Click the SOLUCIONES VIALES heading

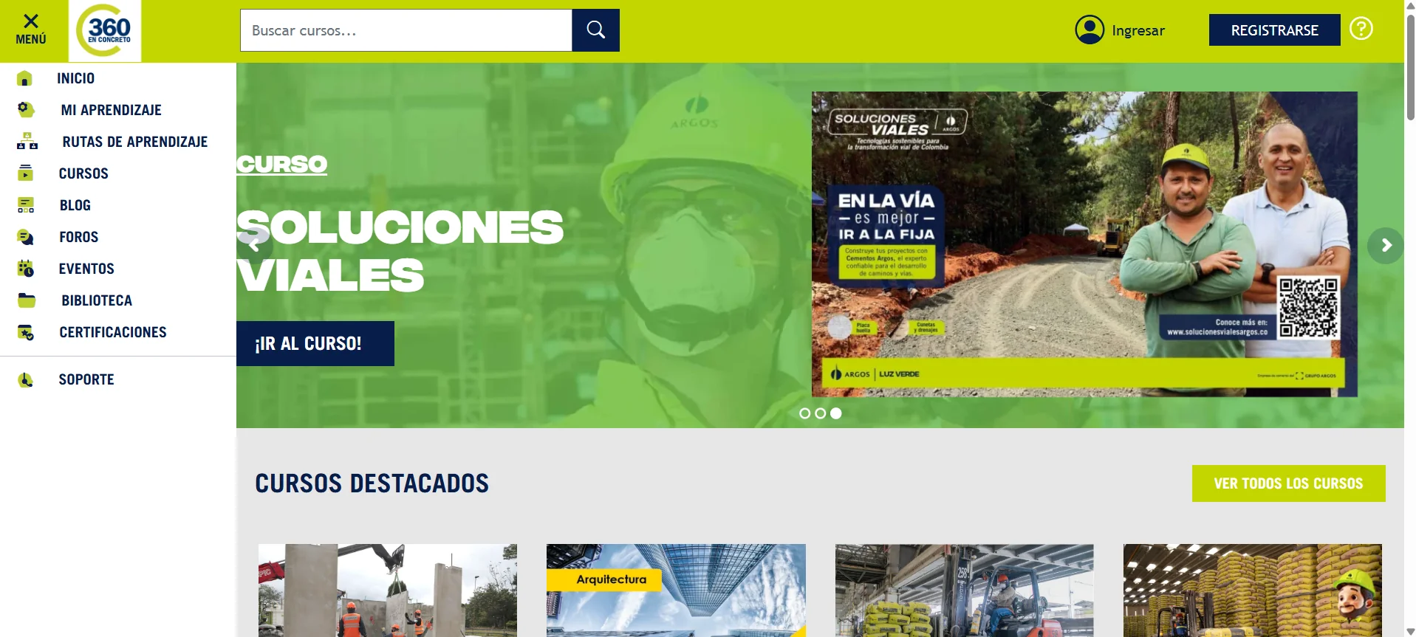[x=399, y=251]
